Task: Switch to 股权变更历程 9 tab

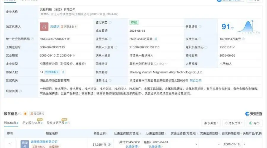Action: click(57, 123)
